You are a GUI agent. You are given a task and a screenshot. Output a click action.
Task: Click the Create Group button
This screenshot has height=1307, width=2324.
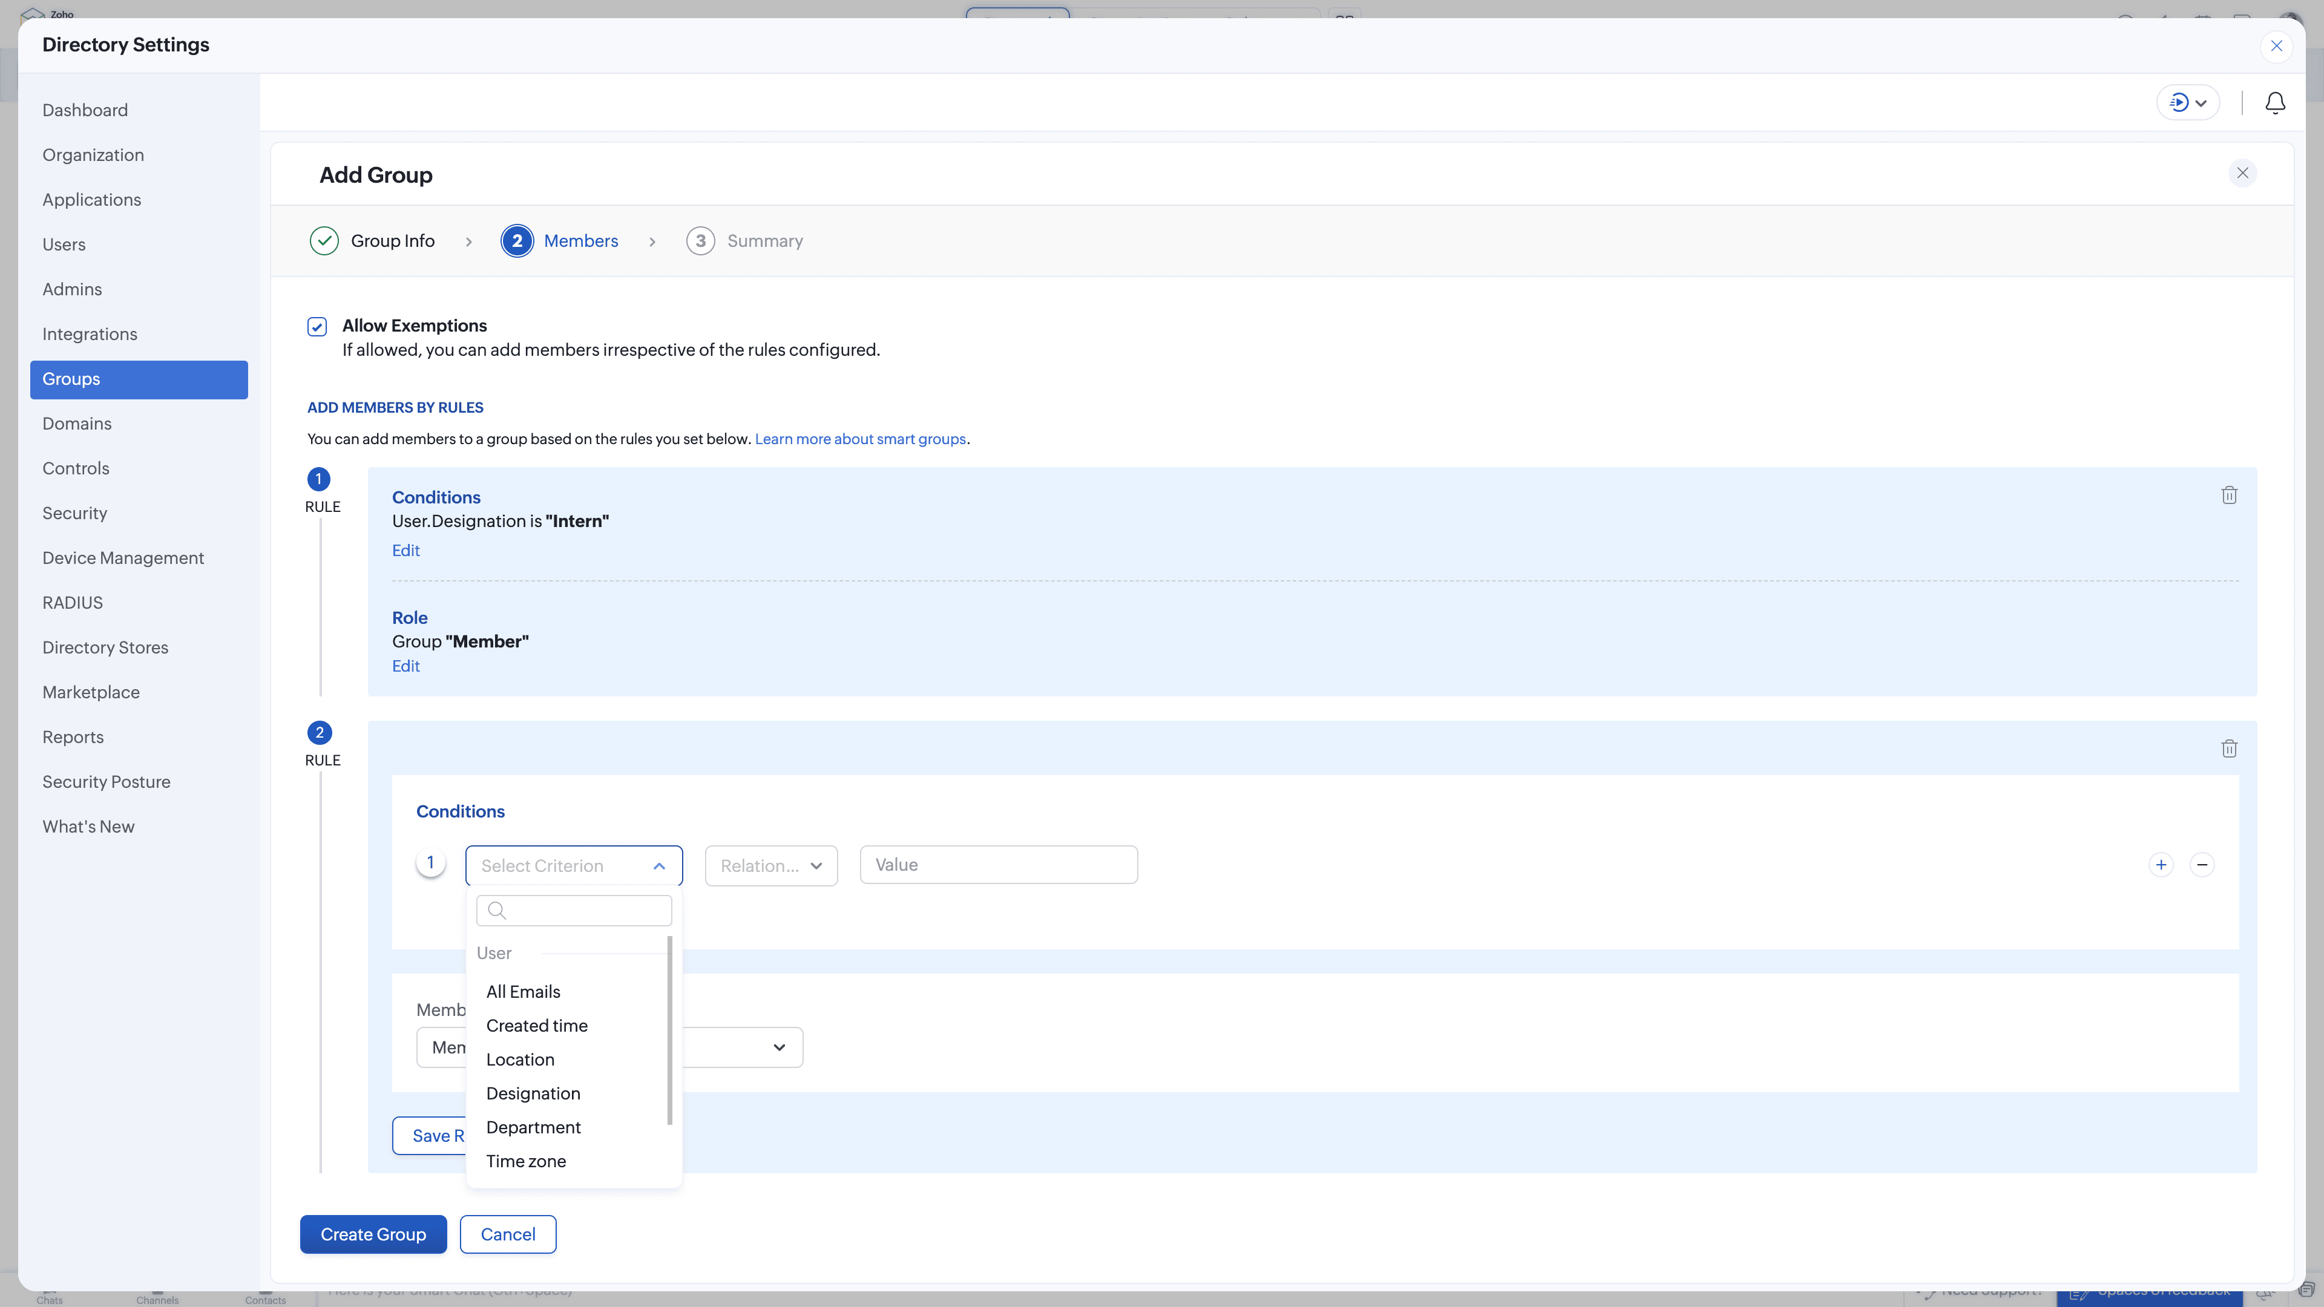[x=373, y=1234]
